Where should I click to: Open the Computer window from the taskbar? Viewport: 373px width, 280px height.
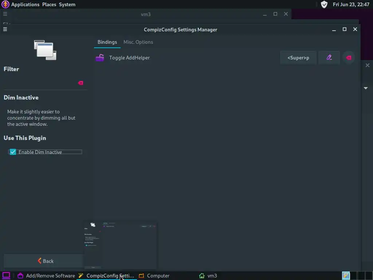pyautogui.click(x=154, y=276)
